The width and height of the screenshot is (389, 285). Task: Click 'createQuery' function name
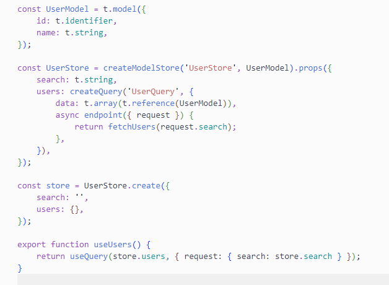(x=96, y=92)
